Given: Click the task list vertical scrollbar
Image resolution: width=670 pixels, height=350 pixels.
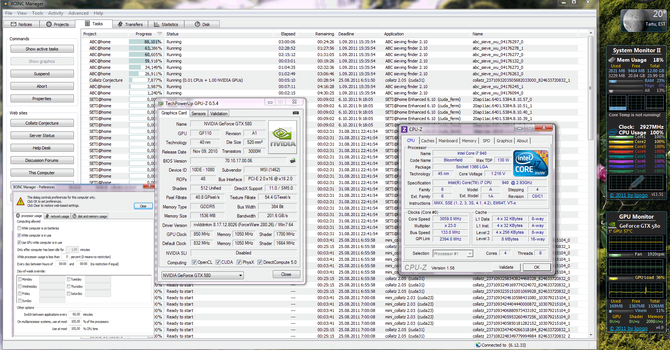Looking at the screenshot, I should click(590, 184).
